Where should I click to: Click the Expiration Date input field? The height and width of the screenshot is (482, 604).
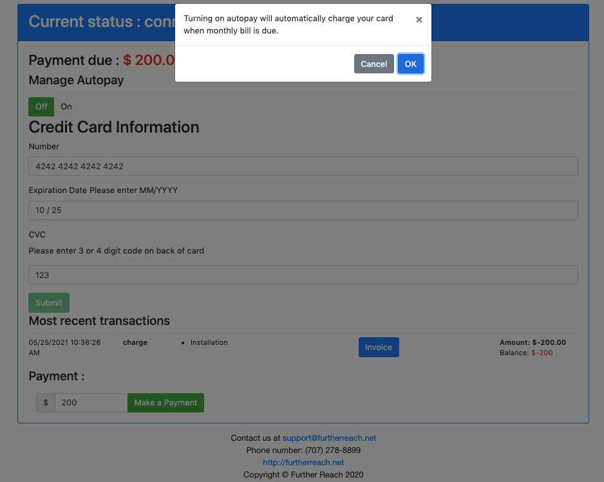303,210
